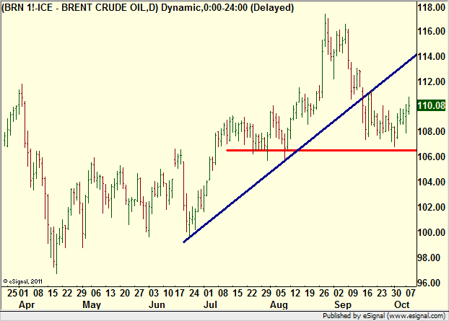Click the current price label 110.08

pyautogui.click(x=431, y=105)
